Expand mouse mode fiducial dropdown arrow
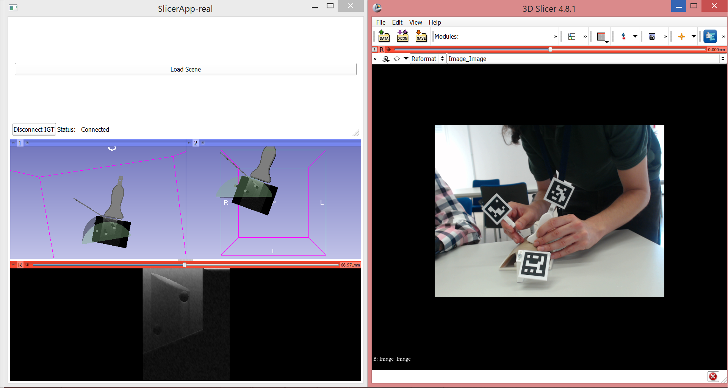The image size is (728, 388). tap(635, 36)
